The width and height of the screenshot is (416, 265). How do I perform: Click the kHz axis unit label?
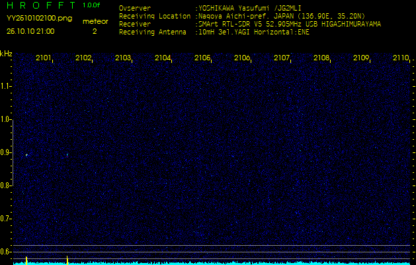(6, 54)
